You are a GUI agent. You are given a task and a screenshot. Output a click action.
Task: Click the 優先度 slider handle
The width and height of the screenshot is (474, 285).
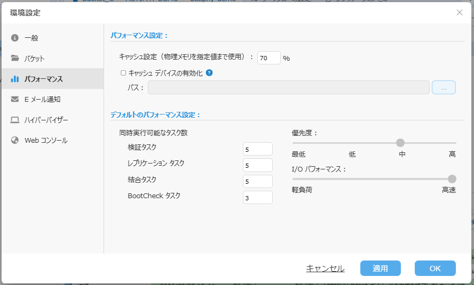pos(400,143)
